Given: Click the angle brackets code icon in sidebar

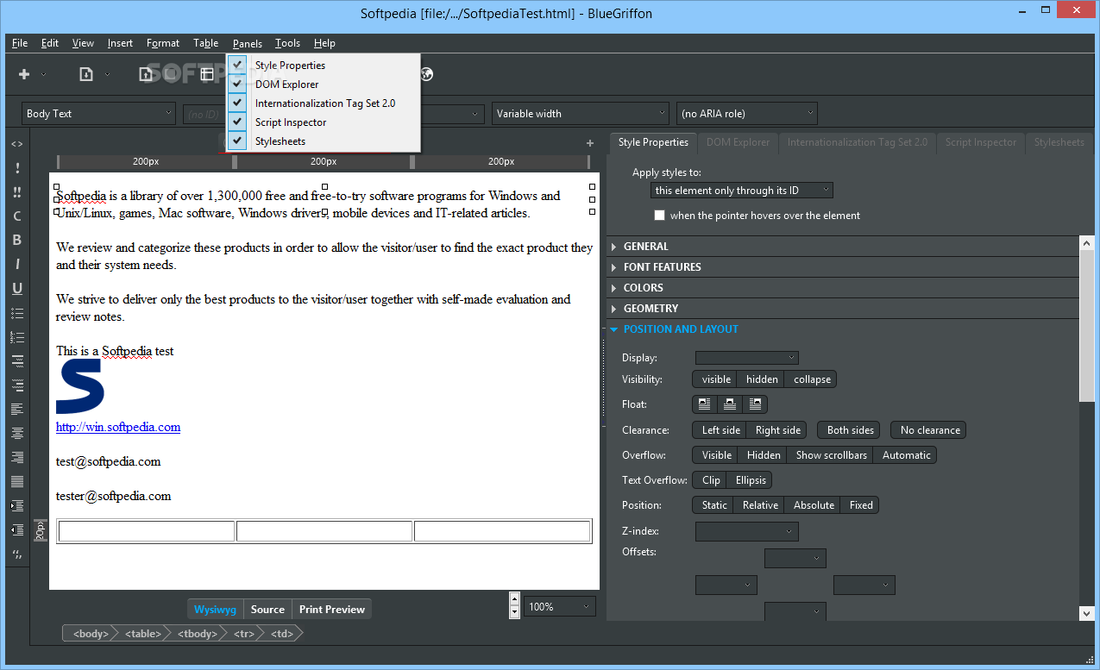Looking at the screenshot, I should (x=17, y=144).
